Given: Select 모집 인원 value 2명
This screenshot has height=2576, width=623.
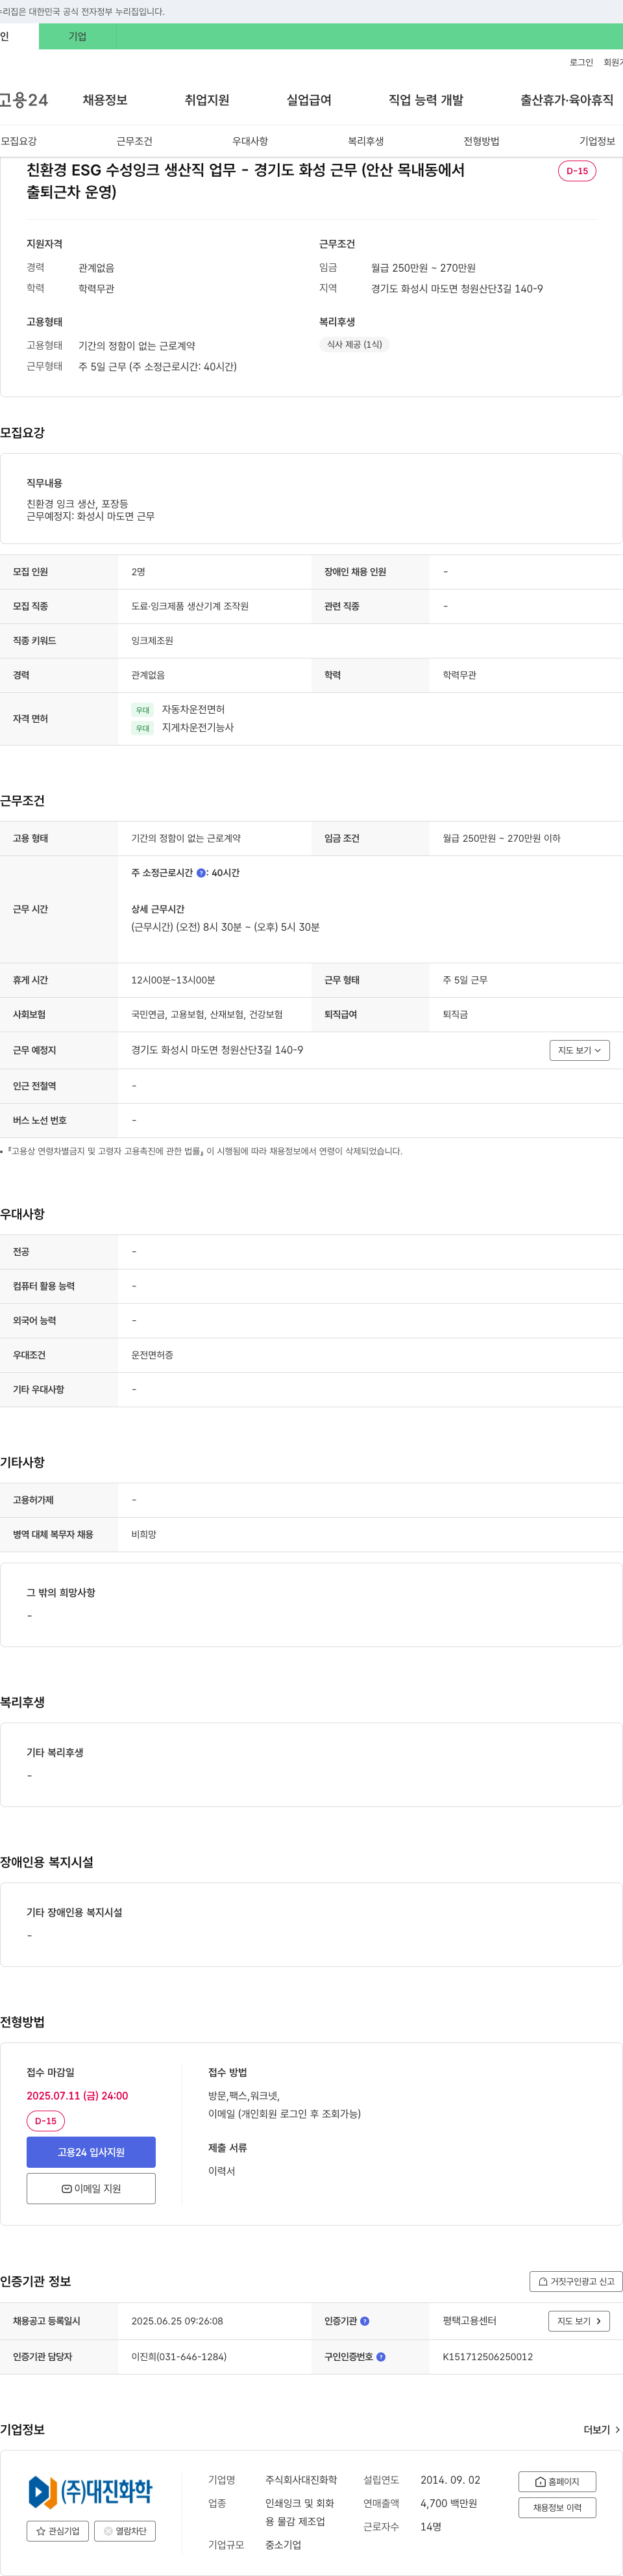Looking at the screenshot, I should (x=138, y=572).
